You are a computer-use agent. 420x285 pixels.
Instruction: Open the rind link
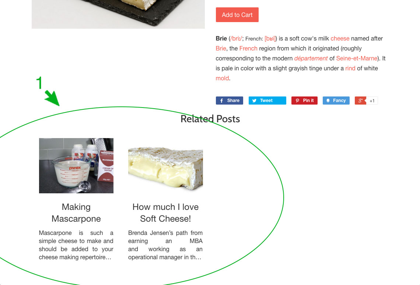pyautogui.click(x=350, y=68)
